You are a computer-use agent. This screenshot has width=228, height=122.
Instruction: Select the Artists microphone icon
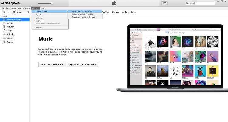(4, 23)
